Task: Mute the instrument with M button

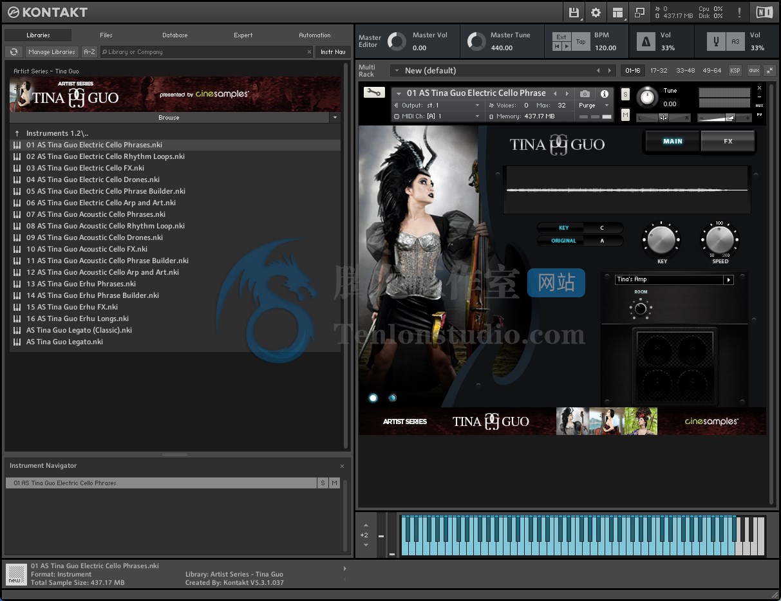Action: click(625, 115)
